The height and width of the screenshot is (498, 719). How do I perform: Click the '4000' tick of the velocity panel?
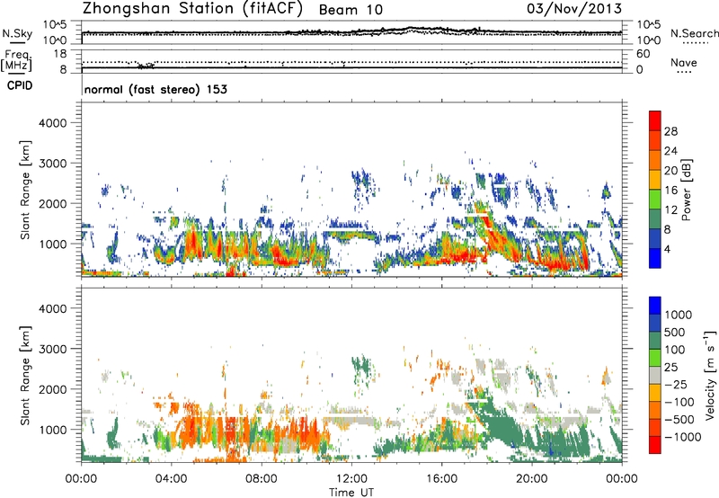pyautogui.click(x=53, y=308)
